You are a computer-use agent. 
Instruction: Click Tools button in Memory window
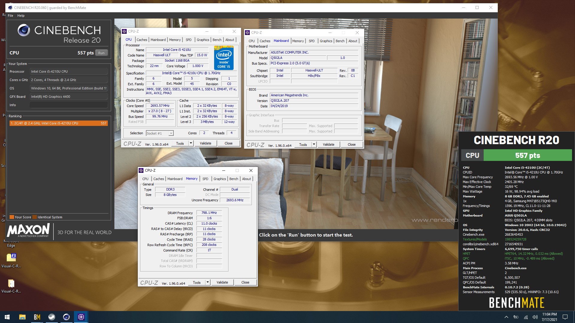(197, 283)
